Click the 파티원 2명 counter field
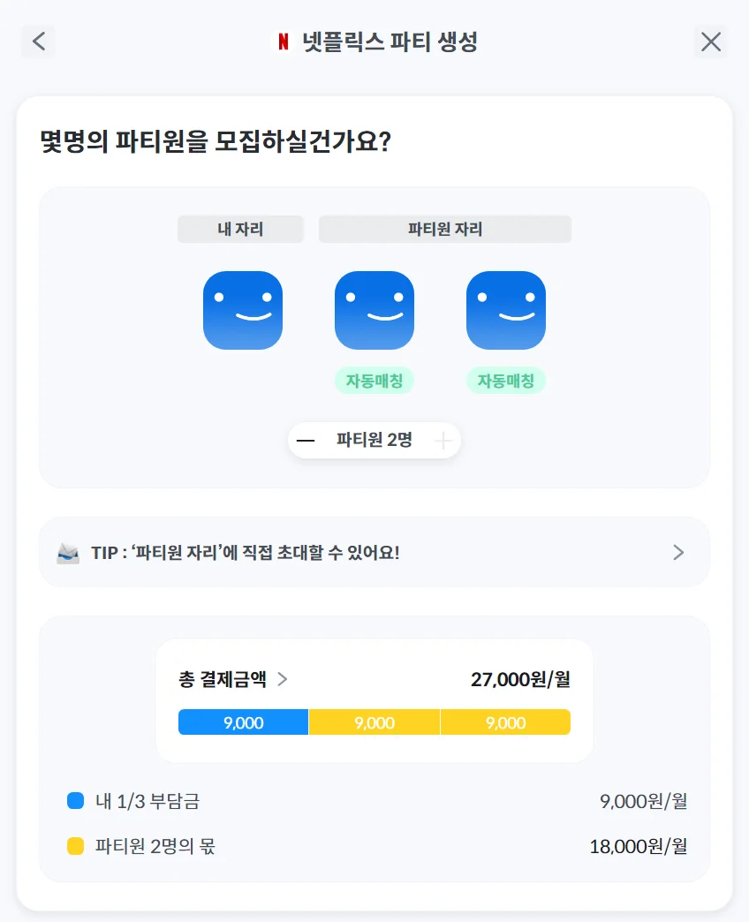The width and height of the screenshot is (749, 922). (374, 440)
